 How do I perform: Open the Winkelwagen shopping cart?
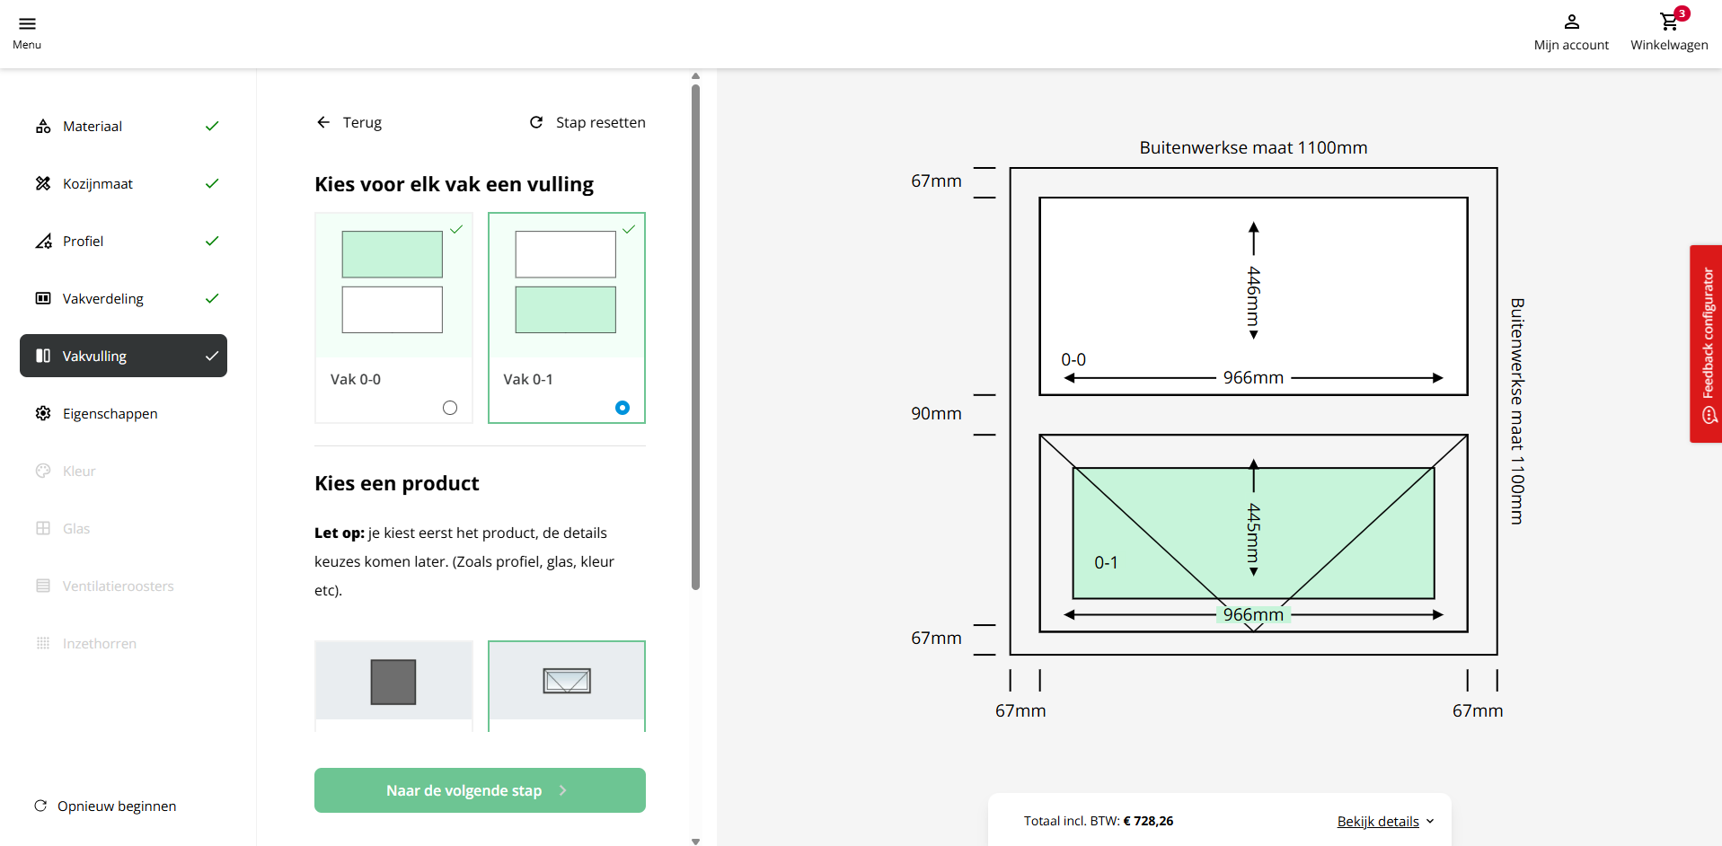(1668, 22)
